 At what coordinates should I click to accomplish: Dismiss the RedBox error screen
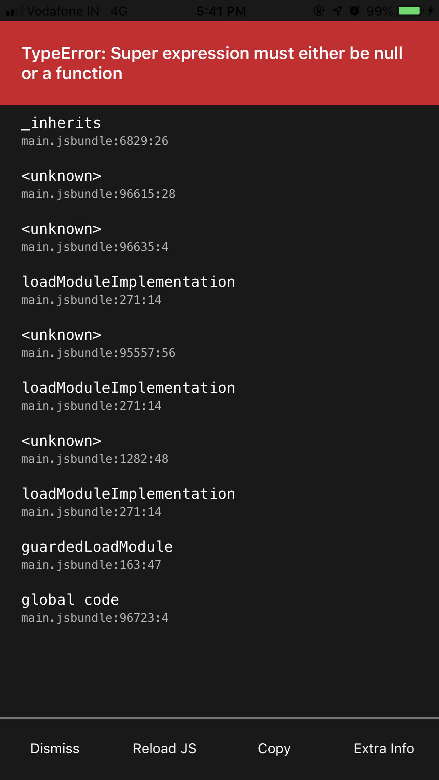pos(55,748)
